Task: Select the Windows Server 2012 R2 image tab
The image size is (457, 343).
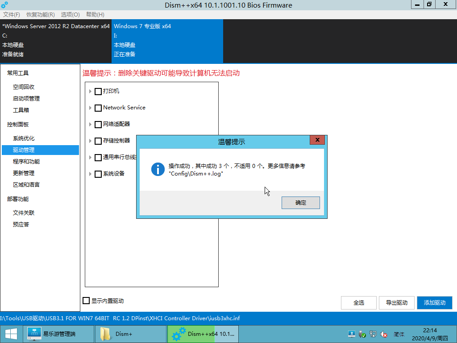Action: click(x=56, y=41)
